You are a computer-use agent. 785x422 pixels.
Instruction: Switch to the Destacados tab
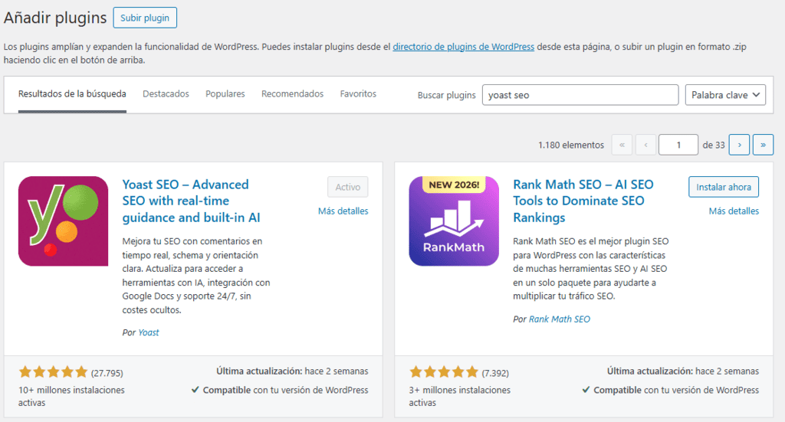pos(166,94)
